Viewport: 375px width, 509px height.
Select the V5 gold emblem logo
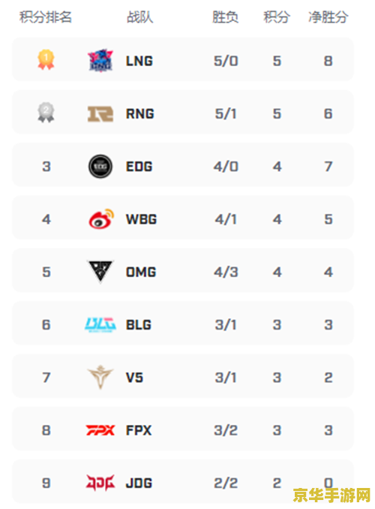tap(100, 377)
